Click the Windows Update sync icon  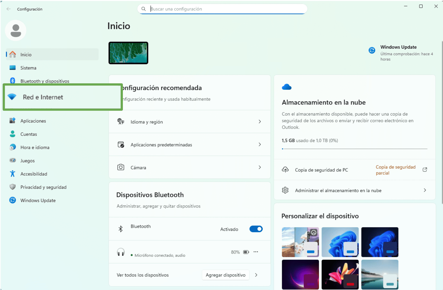pyautogui.click(x=372, y=50)
